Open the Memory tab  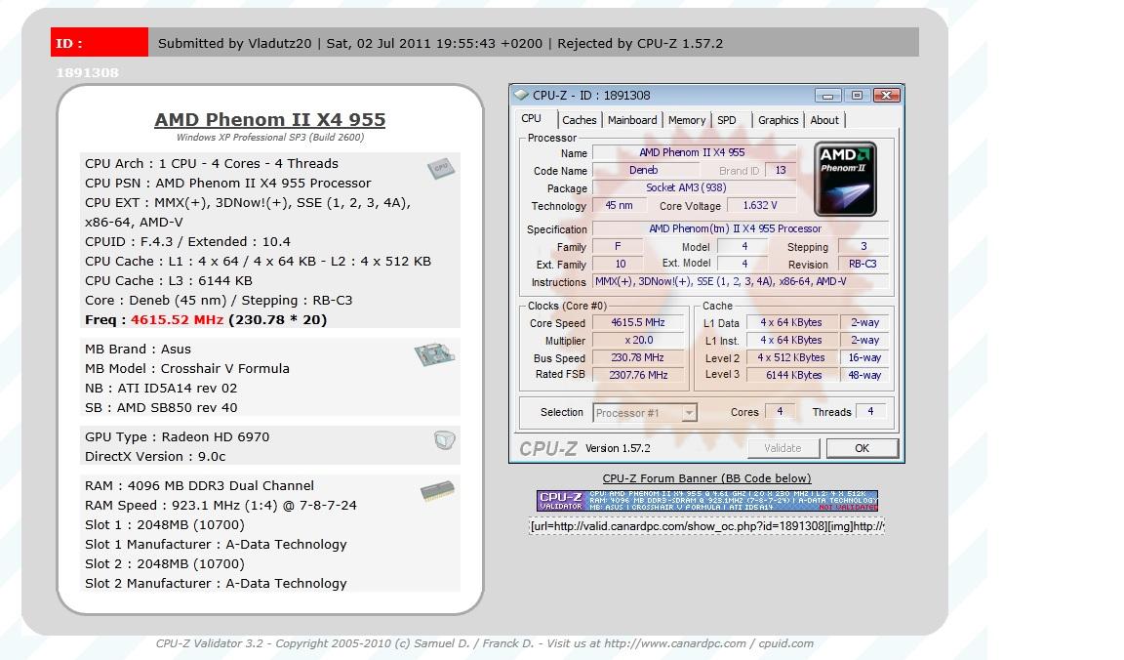[687, 120]
